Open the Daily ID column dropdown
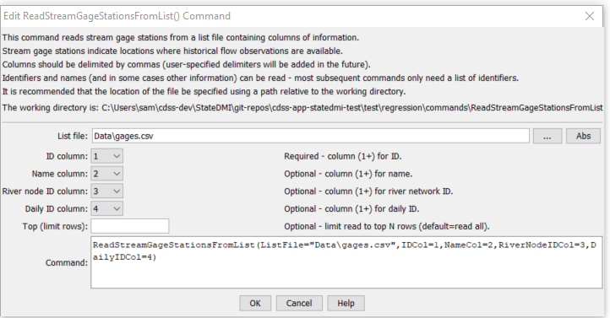 click(x=107, y=208)
